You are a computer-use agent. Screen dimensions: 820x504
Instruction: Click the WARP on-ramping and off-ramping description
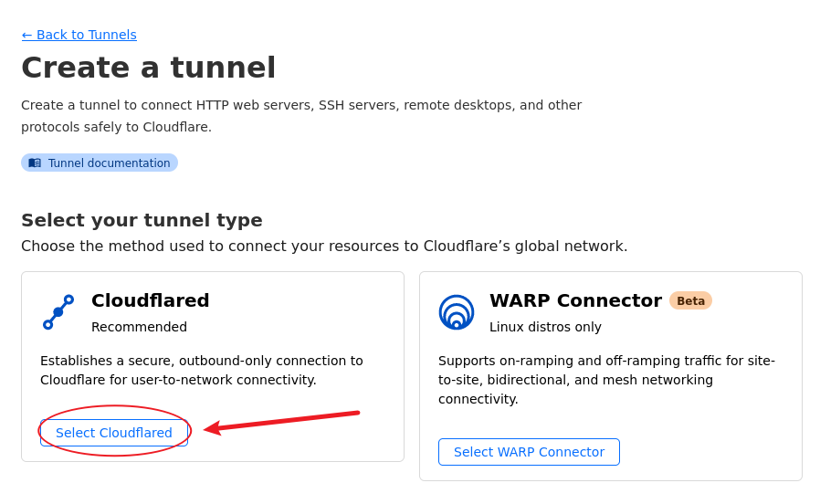(x=606, y=380)
